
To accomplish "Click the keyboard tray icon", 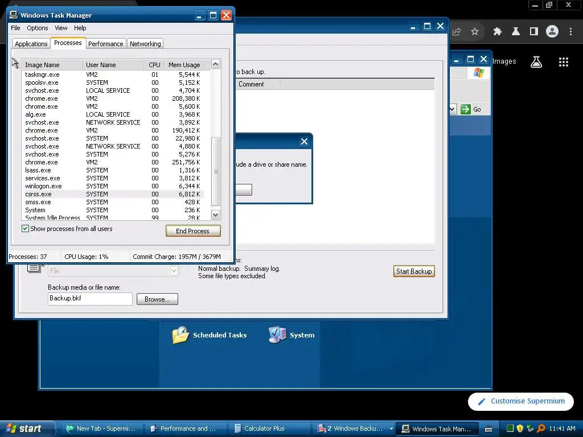I will coord(488,429).
